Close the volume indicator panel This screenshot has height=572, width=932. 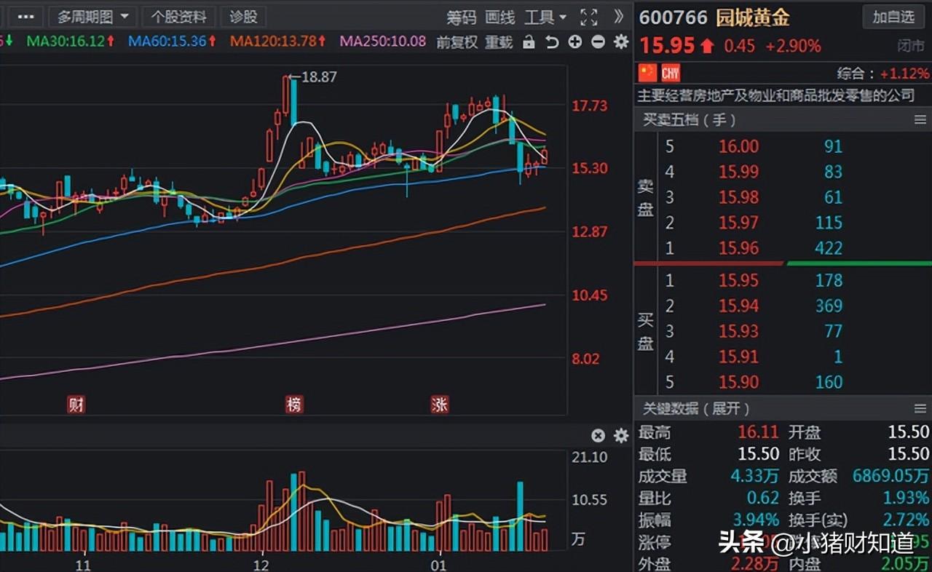point(598,436)
